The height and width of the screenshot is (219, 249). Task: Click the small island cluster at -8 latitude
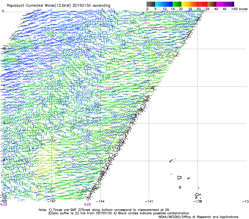172,160
